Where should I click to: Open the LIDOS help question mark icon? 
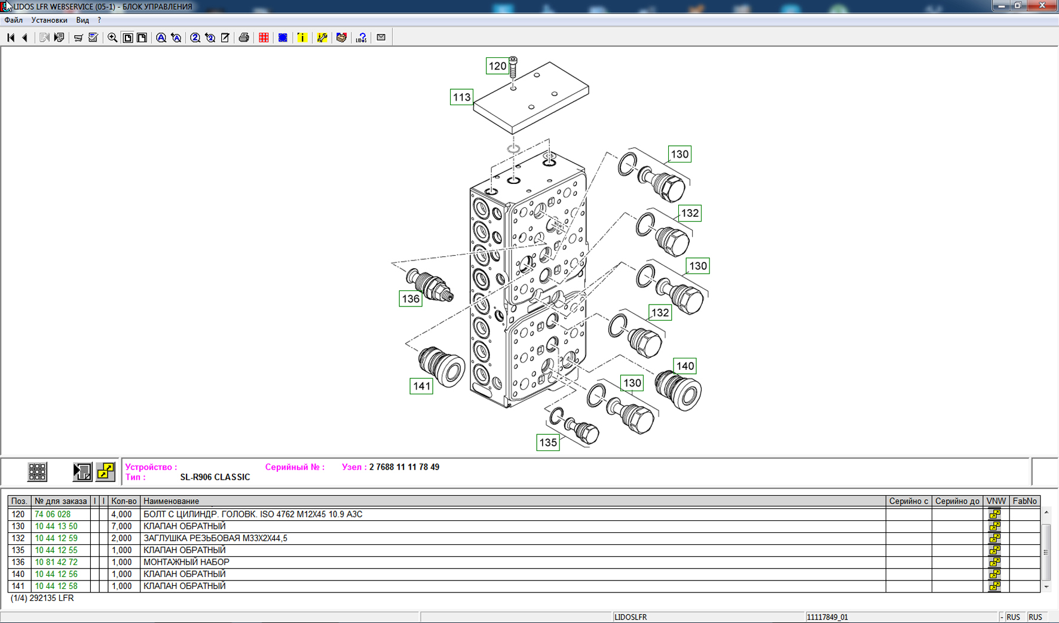[361, 38]
